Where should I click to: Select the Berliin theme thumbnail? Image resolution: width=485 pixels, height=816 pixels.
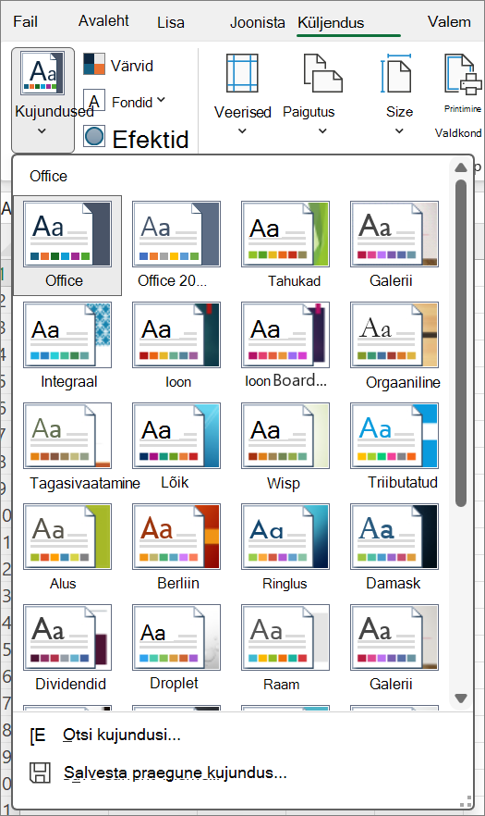point(176,536)
